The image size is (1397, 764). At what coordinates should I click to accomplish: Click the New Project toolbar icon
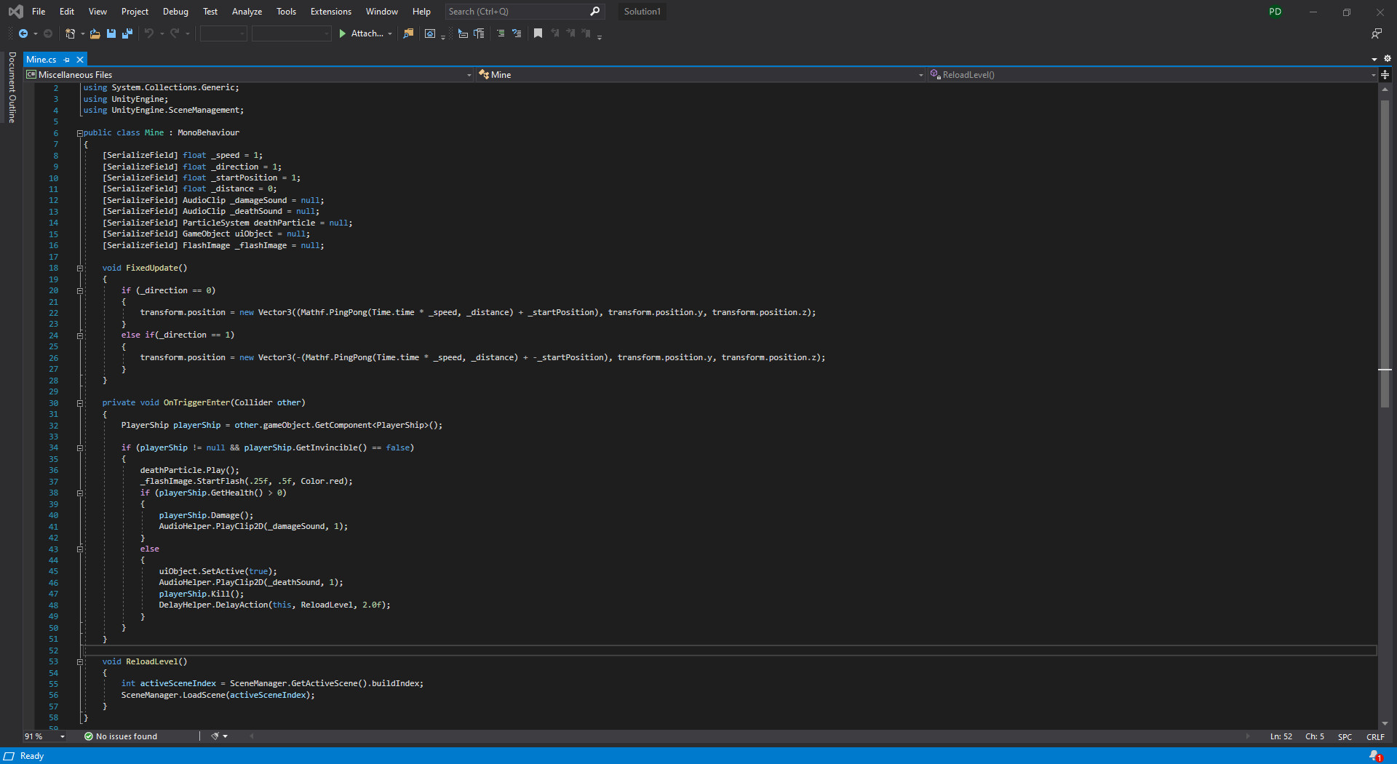tap(71, 33)
